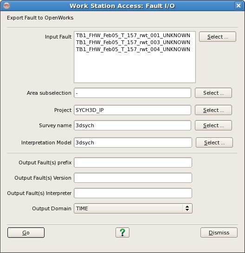Choose a Project with its Select button
This screenshot has height=253, width=245.
point(213,110)
